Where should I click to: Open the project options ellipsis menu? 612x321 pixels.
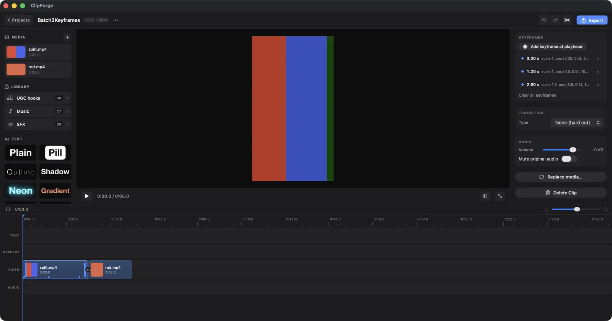click(116, 20)
